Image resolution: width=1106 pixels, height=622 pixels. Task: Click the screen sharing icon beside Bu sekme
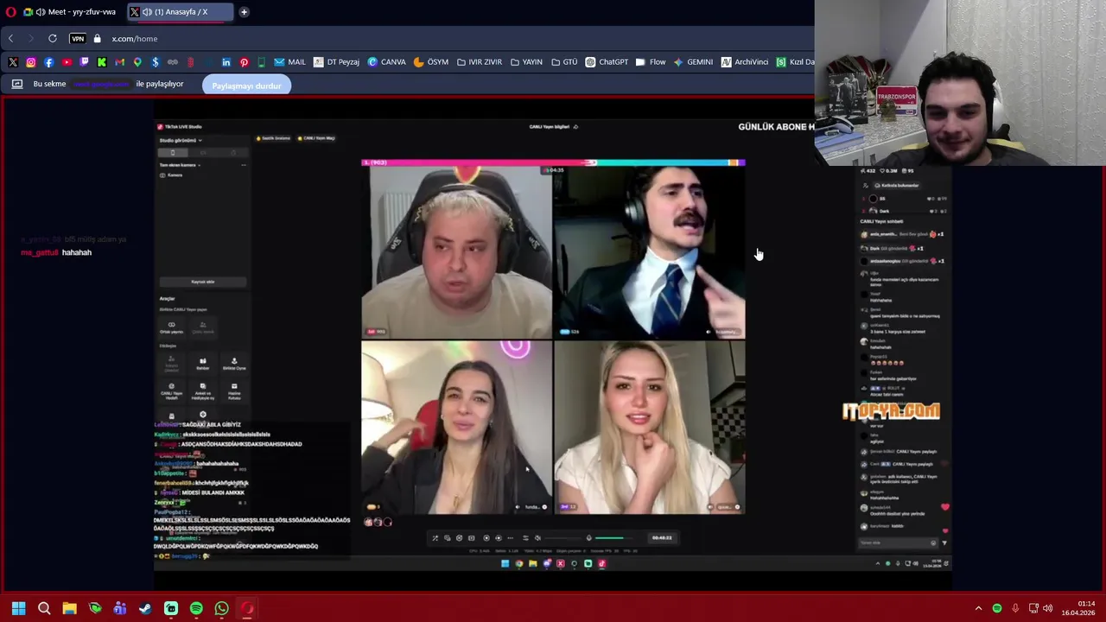[16, 84]
